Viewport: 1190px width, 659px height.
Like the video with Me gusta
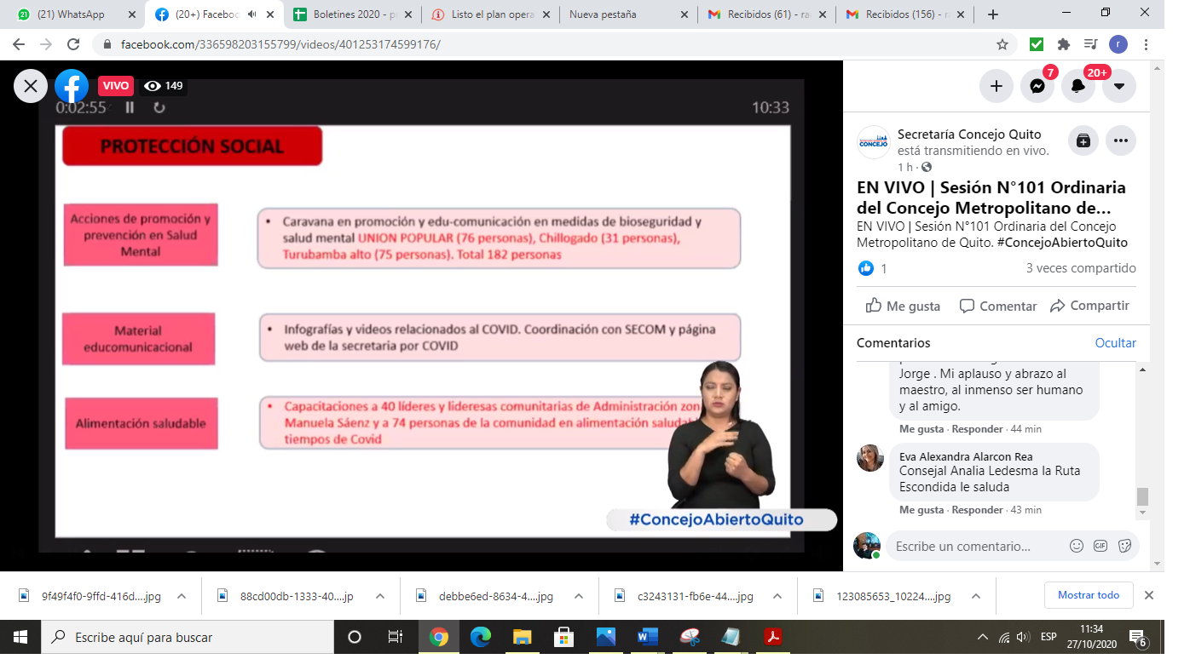(904, 306)
